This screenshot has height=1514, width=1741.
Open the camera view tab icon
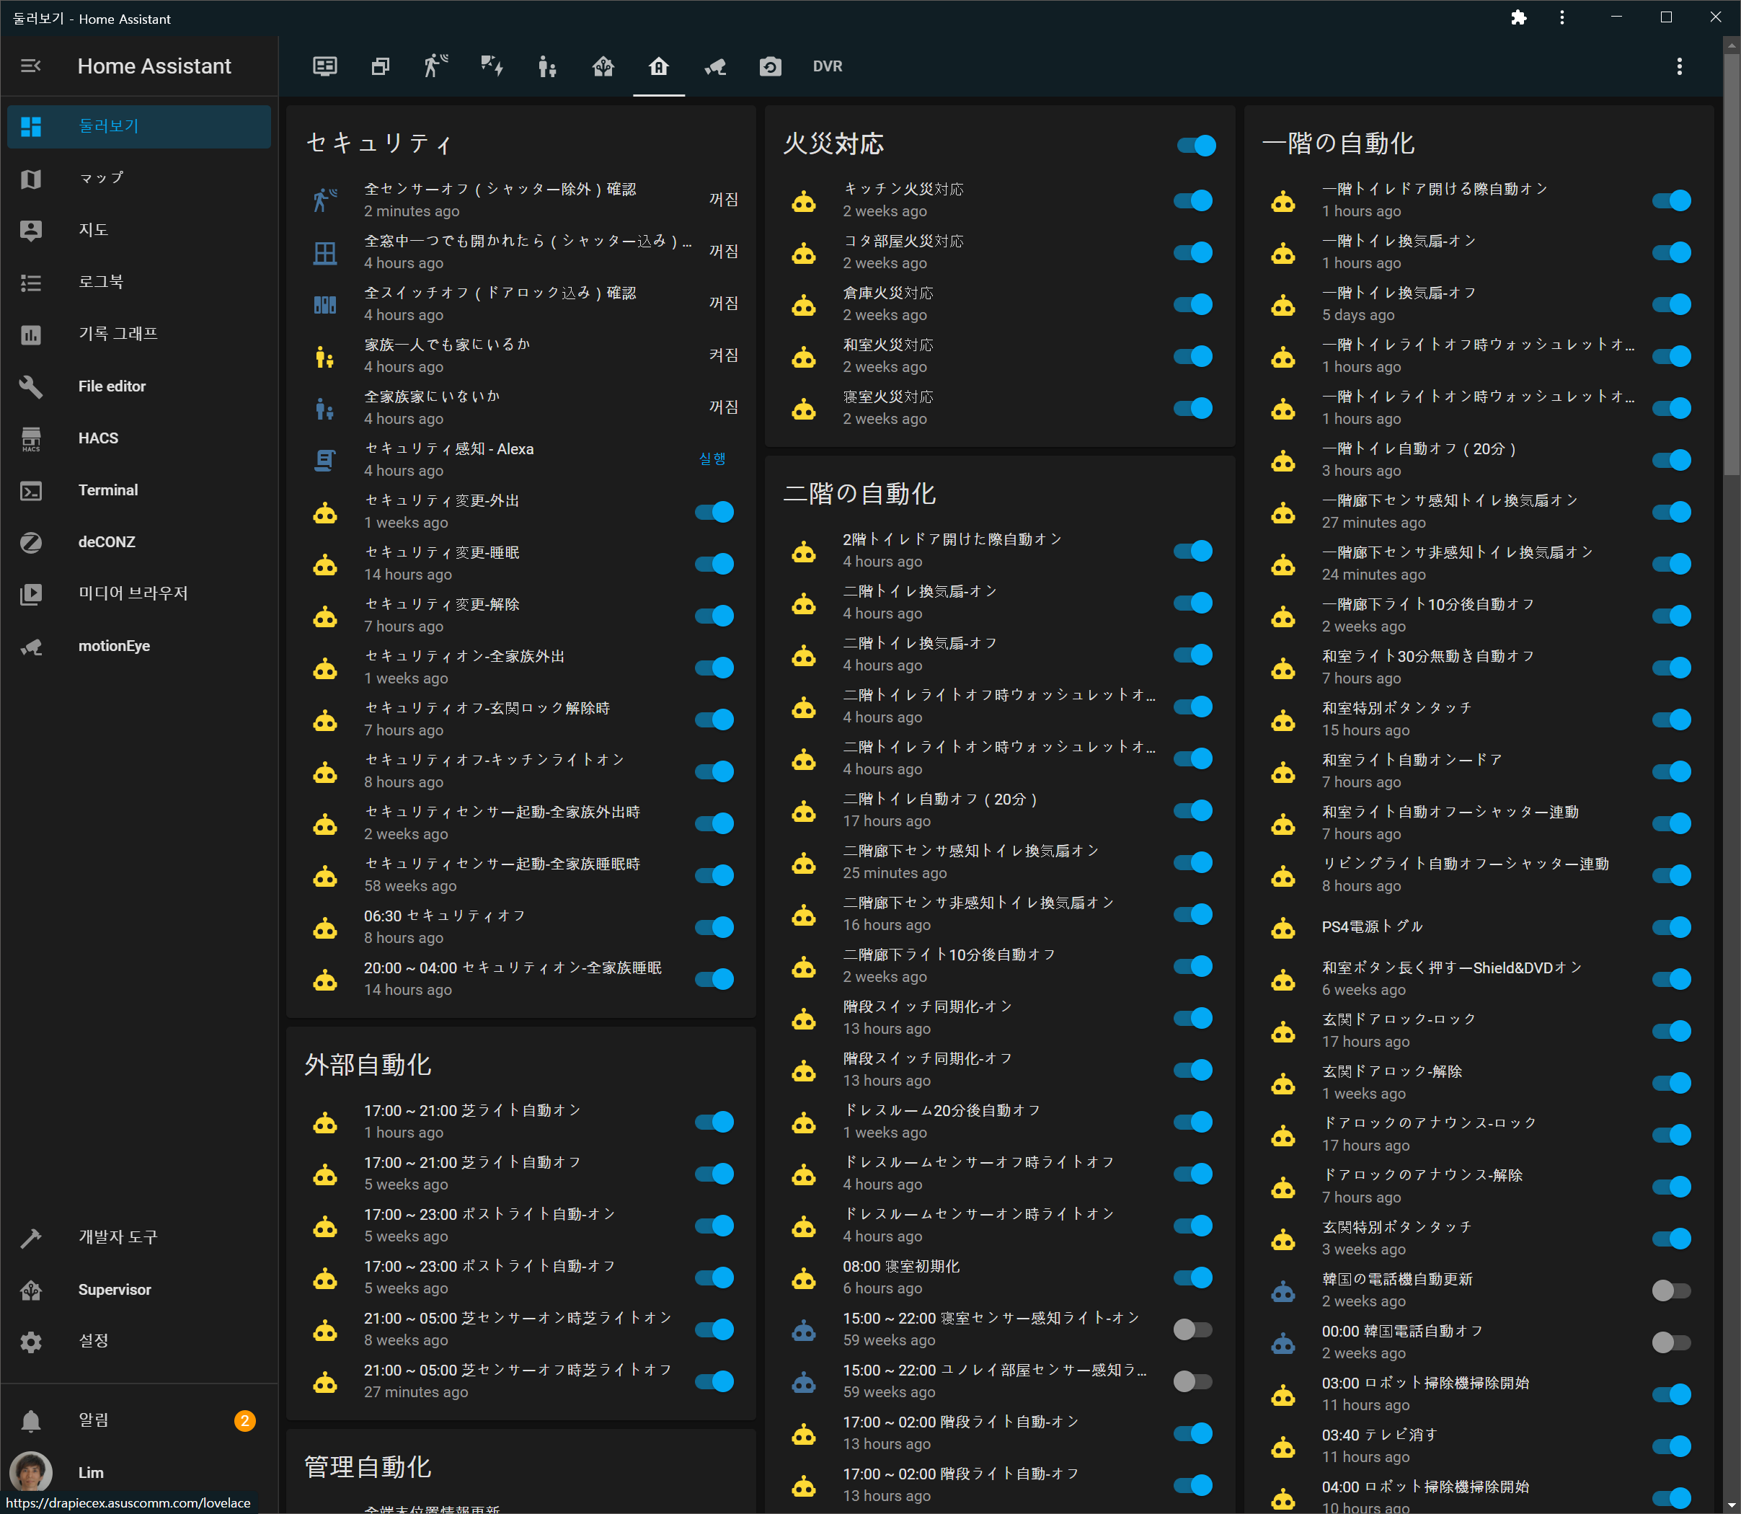click(769, 66)
